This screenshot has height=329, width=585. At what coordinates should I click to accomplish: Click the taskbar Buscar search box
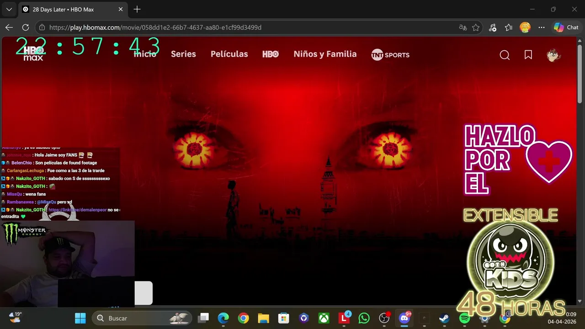click(142, 318)
